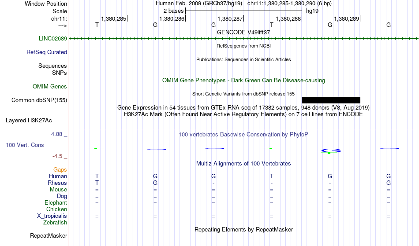Click the -4.5 PhyloP lower scale value
Screen dimensions: 419x246
(57, 156)
